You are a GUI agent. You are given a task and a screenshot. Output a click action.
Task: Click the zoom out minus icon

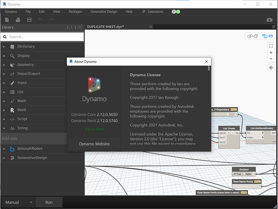271,59
